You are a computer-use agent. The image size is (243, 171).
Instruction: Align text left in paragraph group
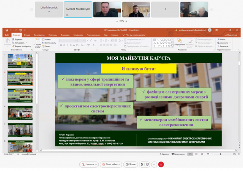[x=101, y=45]
